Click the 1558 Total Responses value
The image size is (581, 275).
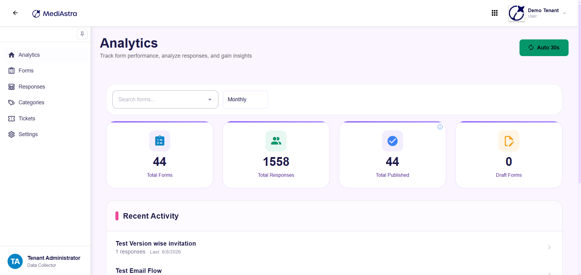coord(276,162)
